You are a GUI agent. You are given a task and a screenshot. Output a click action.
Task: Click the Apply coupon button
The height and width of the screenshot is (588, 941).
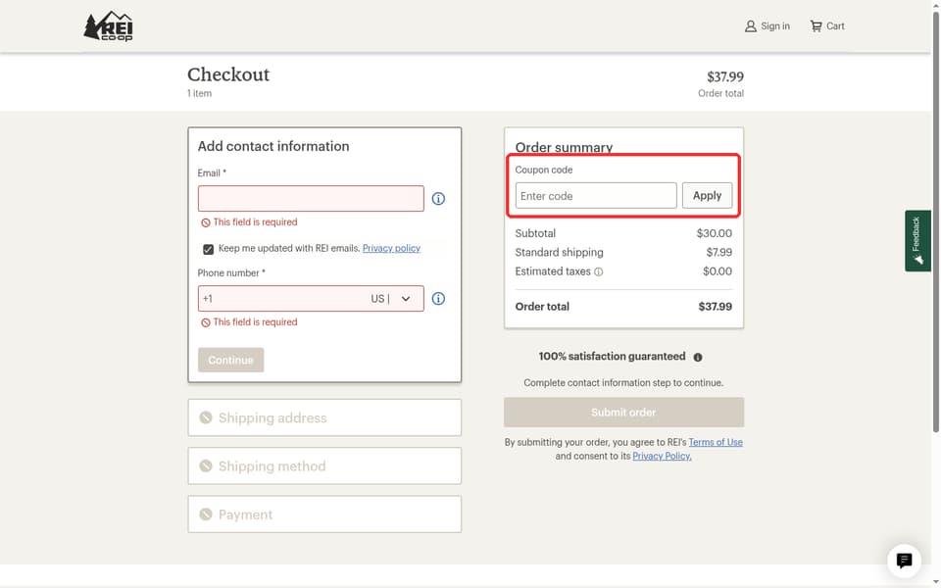coord(707,196)
